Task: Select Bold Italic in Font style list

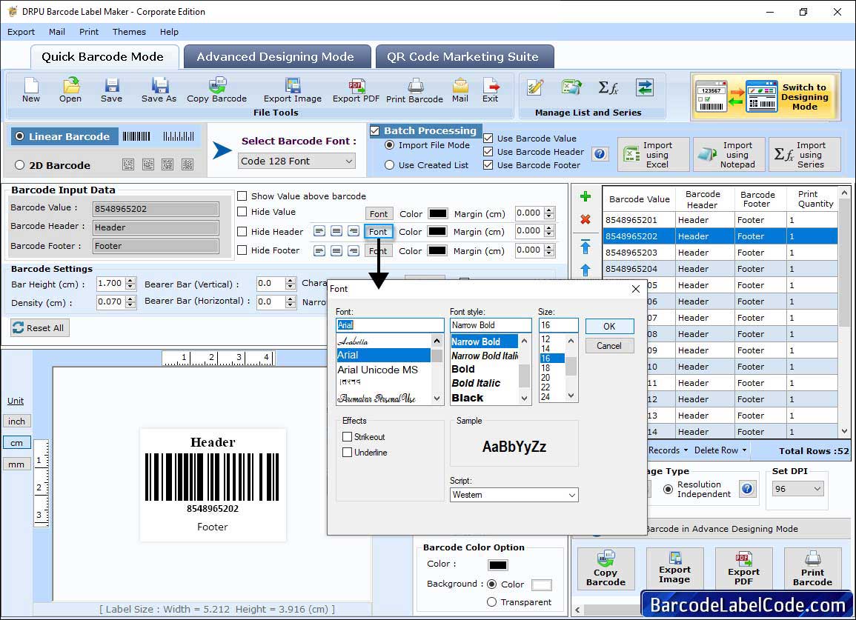Action: tap(476, 383)
